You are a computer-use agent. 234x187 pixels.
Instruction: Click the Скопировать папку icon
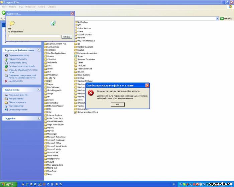(6, 63)
